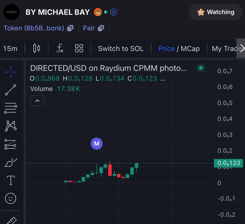Open the emoji icons tool

[x=11, y=198]
